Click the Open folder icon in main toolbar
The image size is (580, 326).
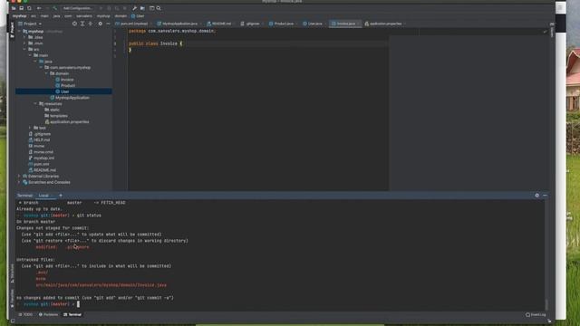[x=14, y=8]
